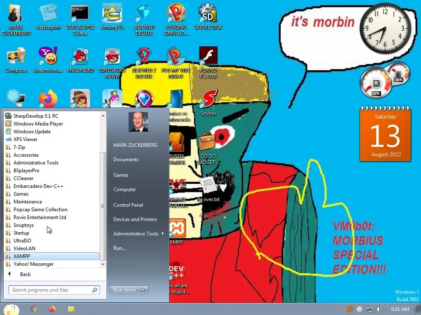Expand the BSplayerPro folder

tap(51, 170)
